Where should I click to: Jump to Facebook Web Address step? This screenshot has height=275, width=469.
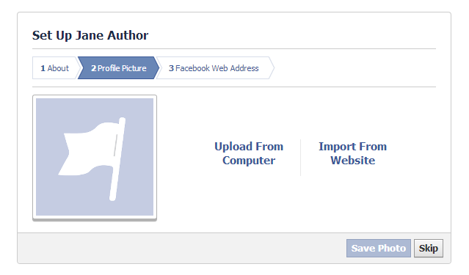(x=214, y=68)
